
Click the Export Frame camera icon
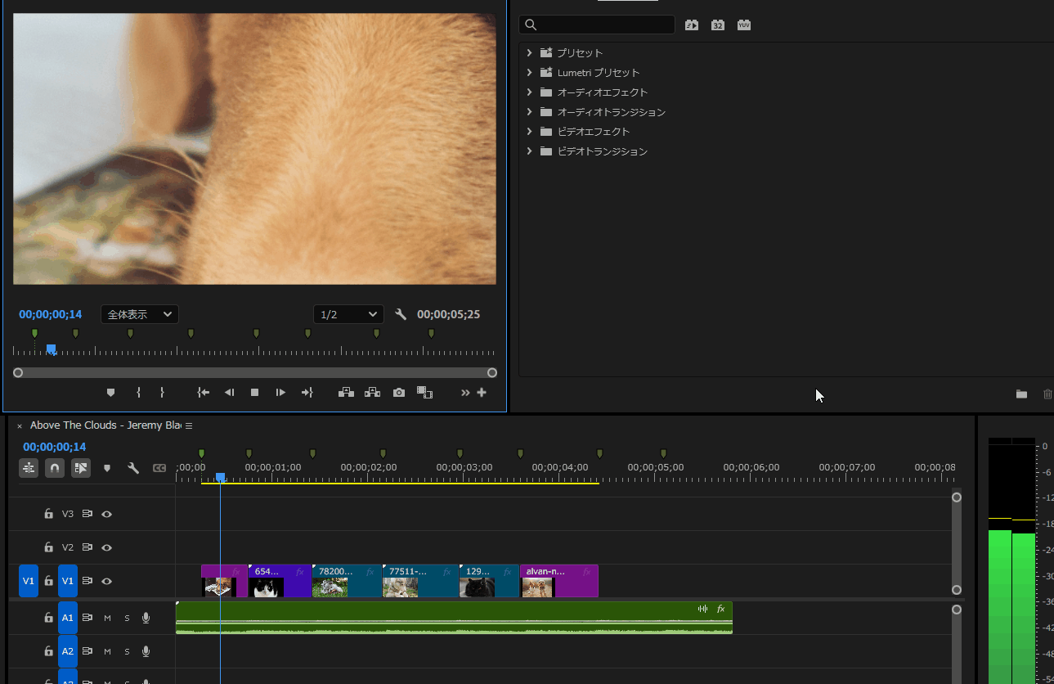point(398,393)
